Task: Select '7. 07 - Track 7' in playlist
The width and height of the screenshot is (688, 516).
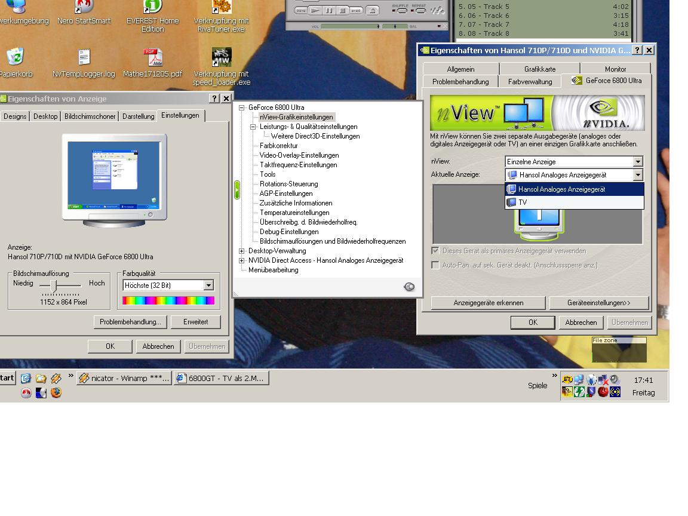Action: [x=543, y=24]
